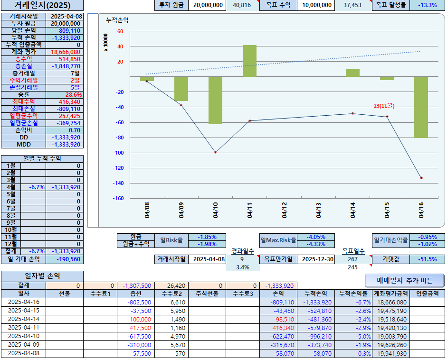Select the 거래일지(2025) title cell
The image size is (447, 358).
(42, 5)
